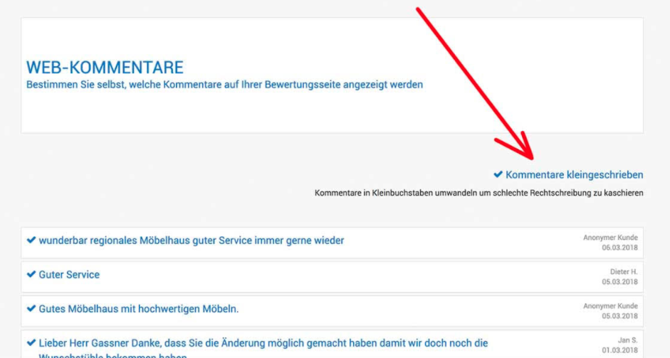This screenshot has width=670, height=358.
Task: Click 'Anonymer Kunde' on the Gutes Möbelhaus row
Action: pyautogui.click(x=610, y=306)
